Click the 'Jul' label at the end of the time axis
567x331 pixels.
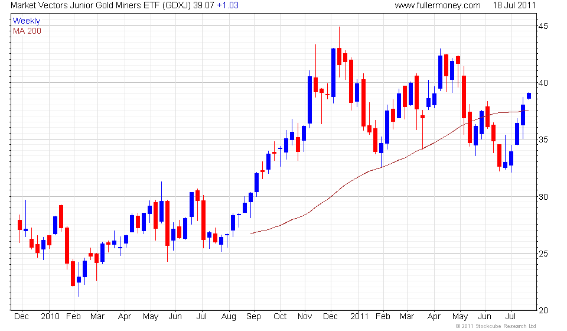510,317
